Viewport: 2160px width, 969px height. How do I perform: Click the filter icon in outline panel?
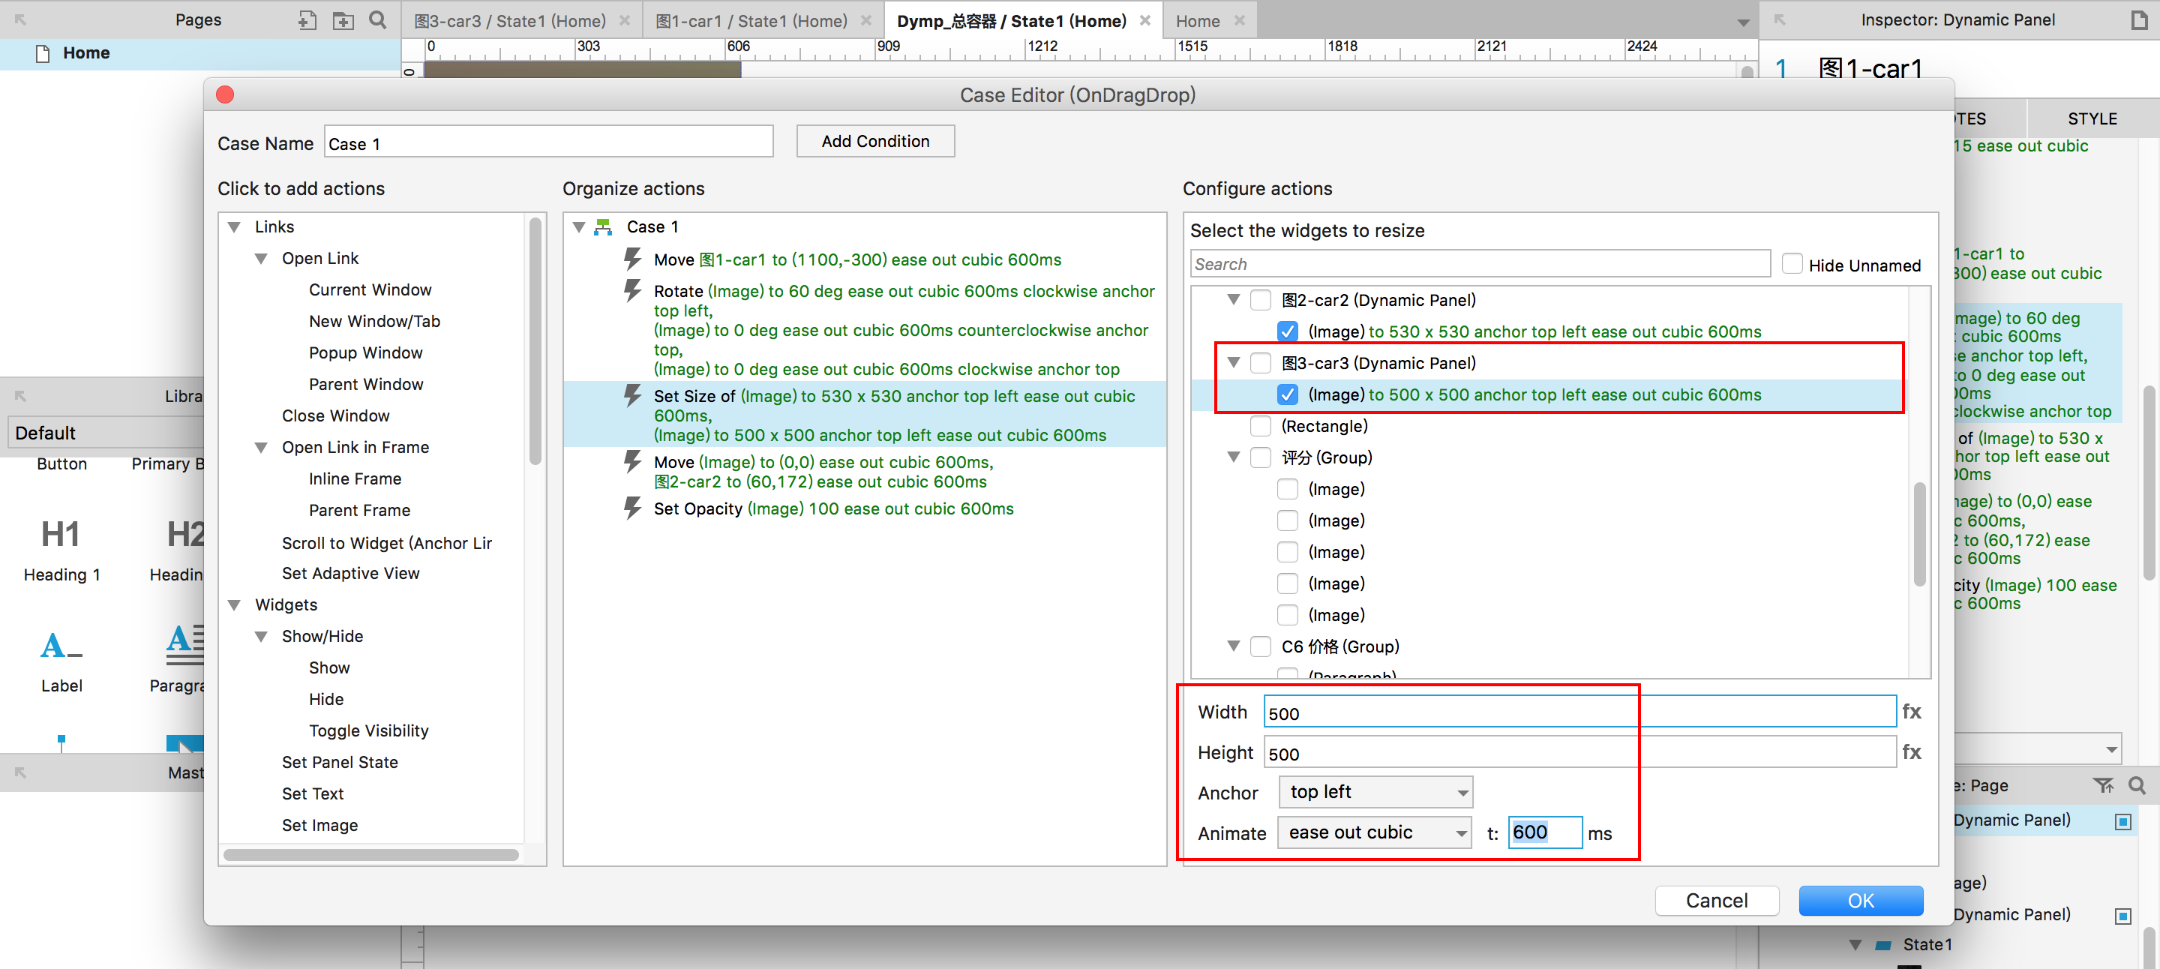pos(2103,785)
